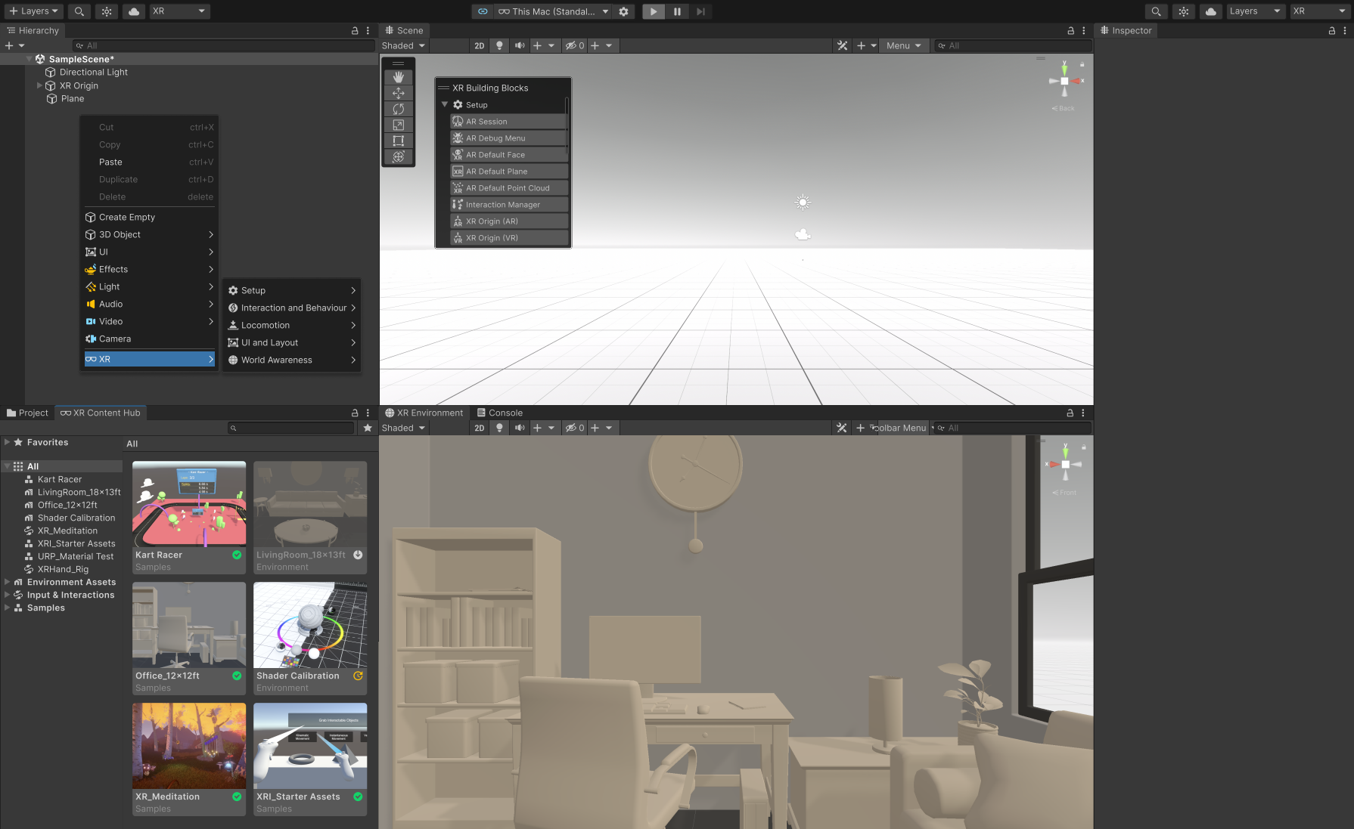
Task: Open the Kart Racer sample thumbnail
Action: tap(189, 504)
